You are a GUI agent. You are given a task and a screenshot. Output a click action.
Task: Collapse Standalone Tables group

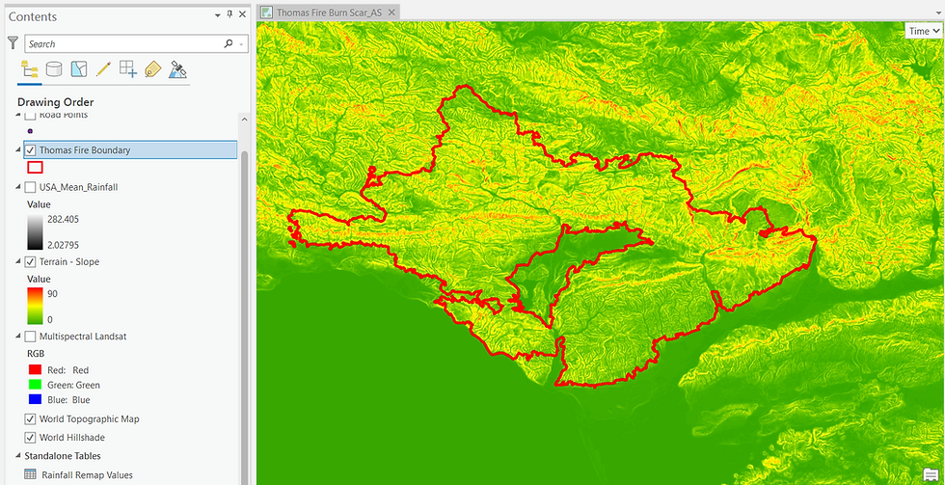pos(18,456)
